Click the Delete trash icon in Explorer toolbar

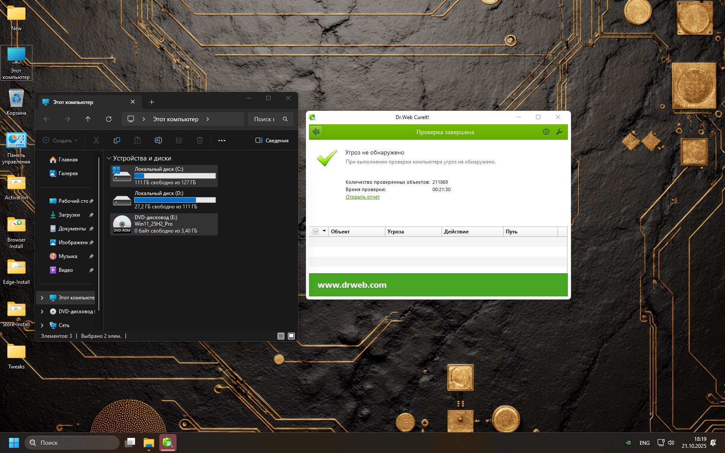pos(200,140)
